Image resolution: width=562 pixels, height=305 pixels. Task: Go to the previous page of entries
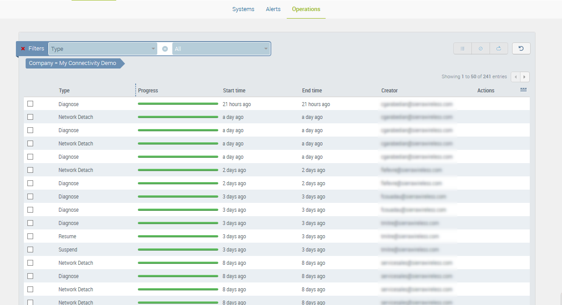tap(516, 77)
